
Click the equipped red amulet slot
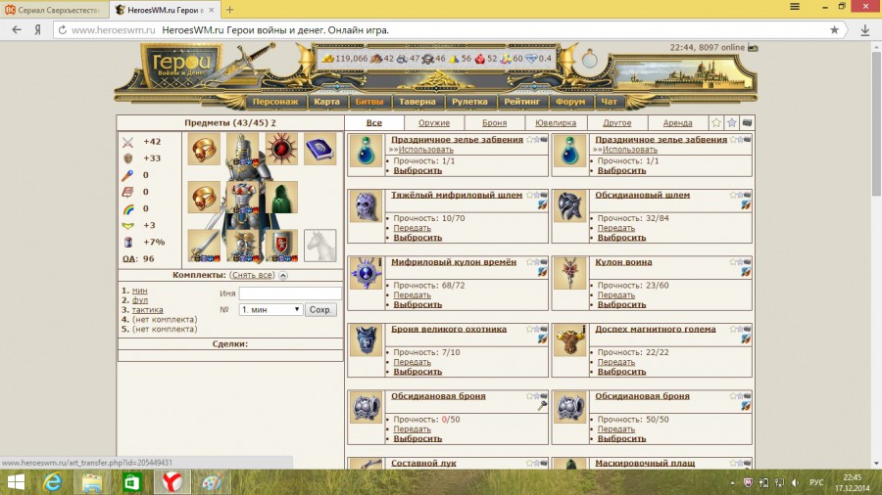point(281,149)
